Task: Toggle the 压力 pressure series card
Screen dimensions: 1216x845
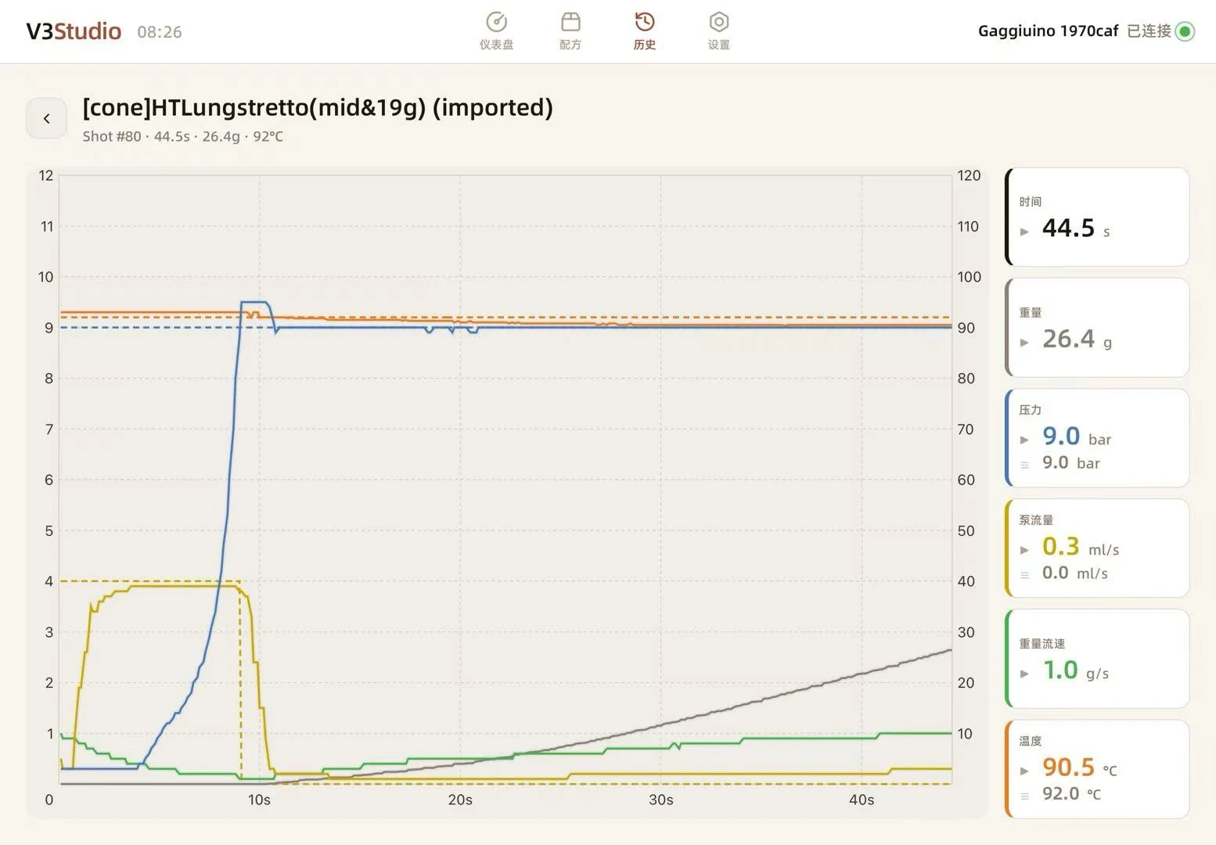Action: coord(1097,438)
